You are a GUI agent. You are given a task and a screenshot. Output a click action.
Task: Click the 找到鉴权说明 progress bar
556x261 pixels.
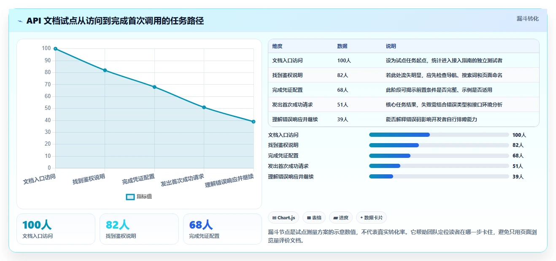(x=439, y=145)
